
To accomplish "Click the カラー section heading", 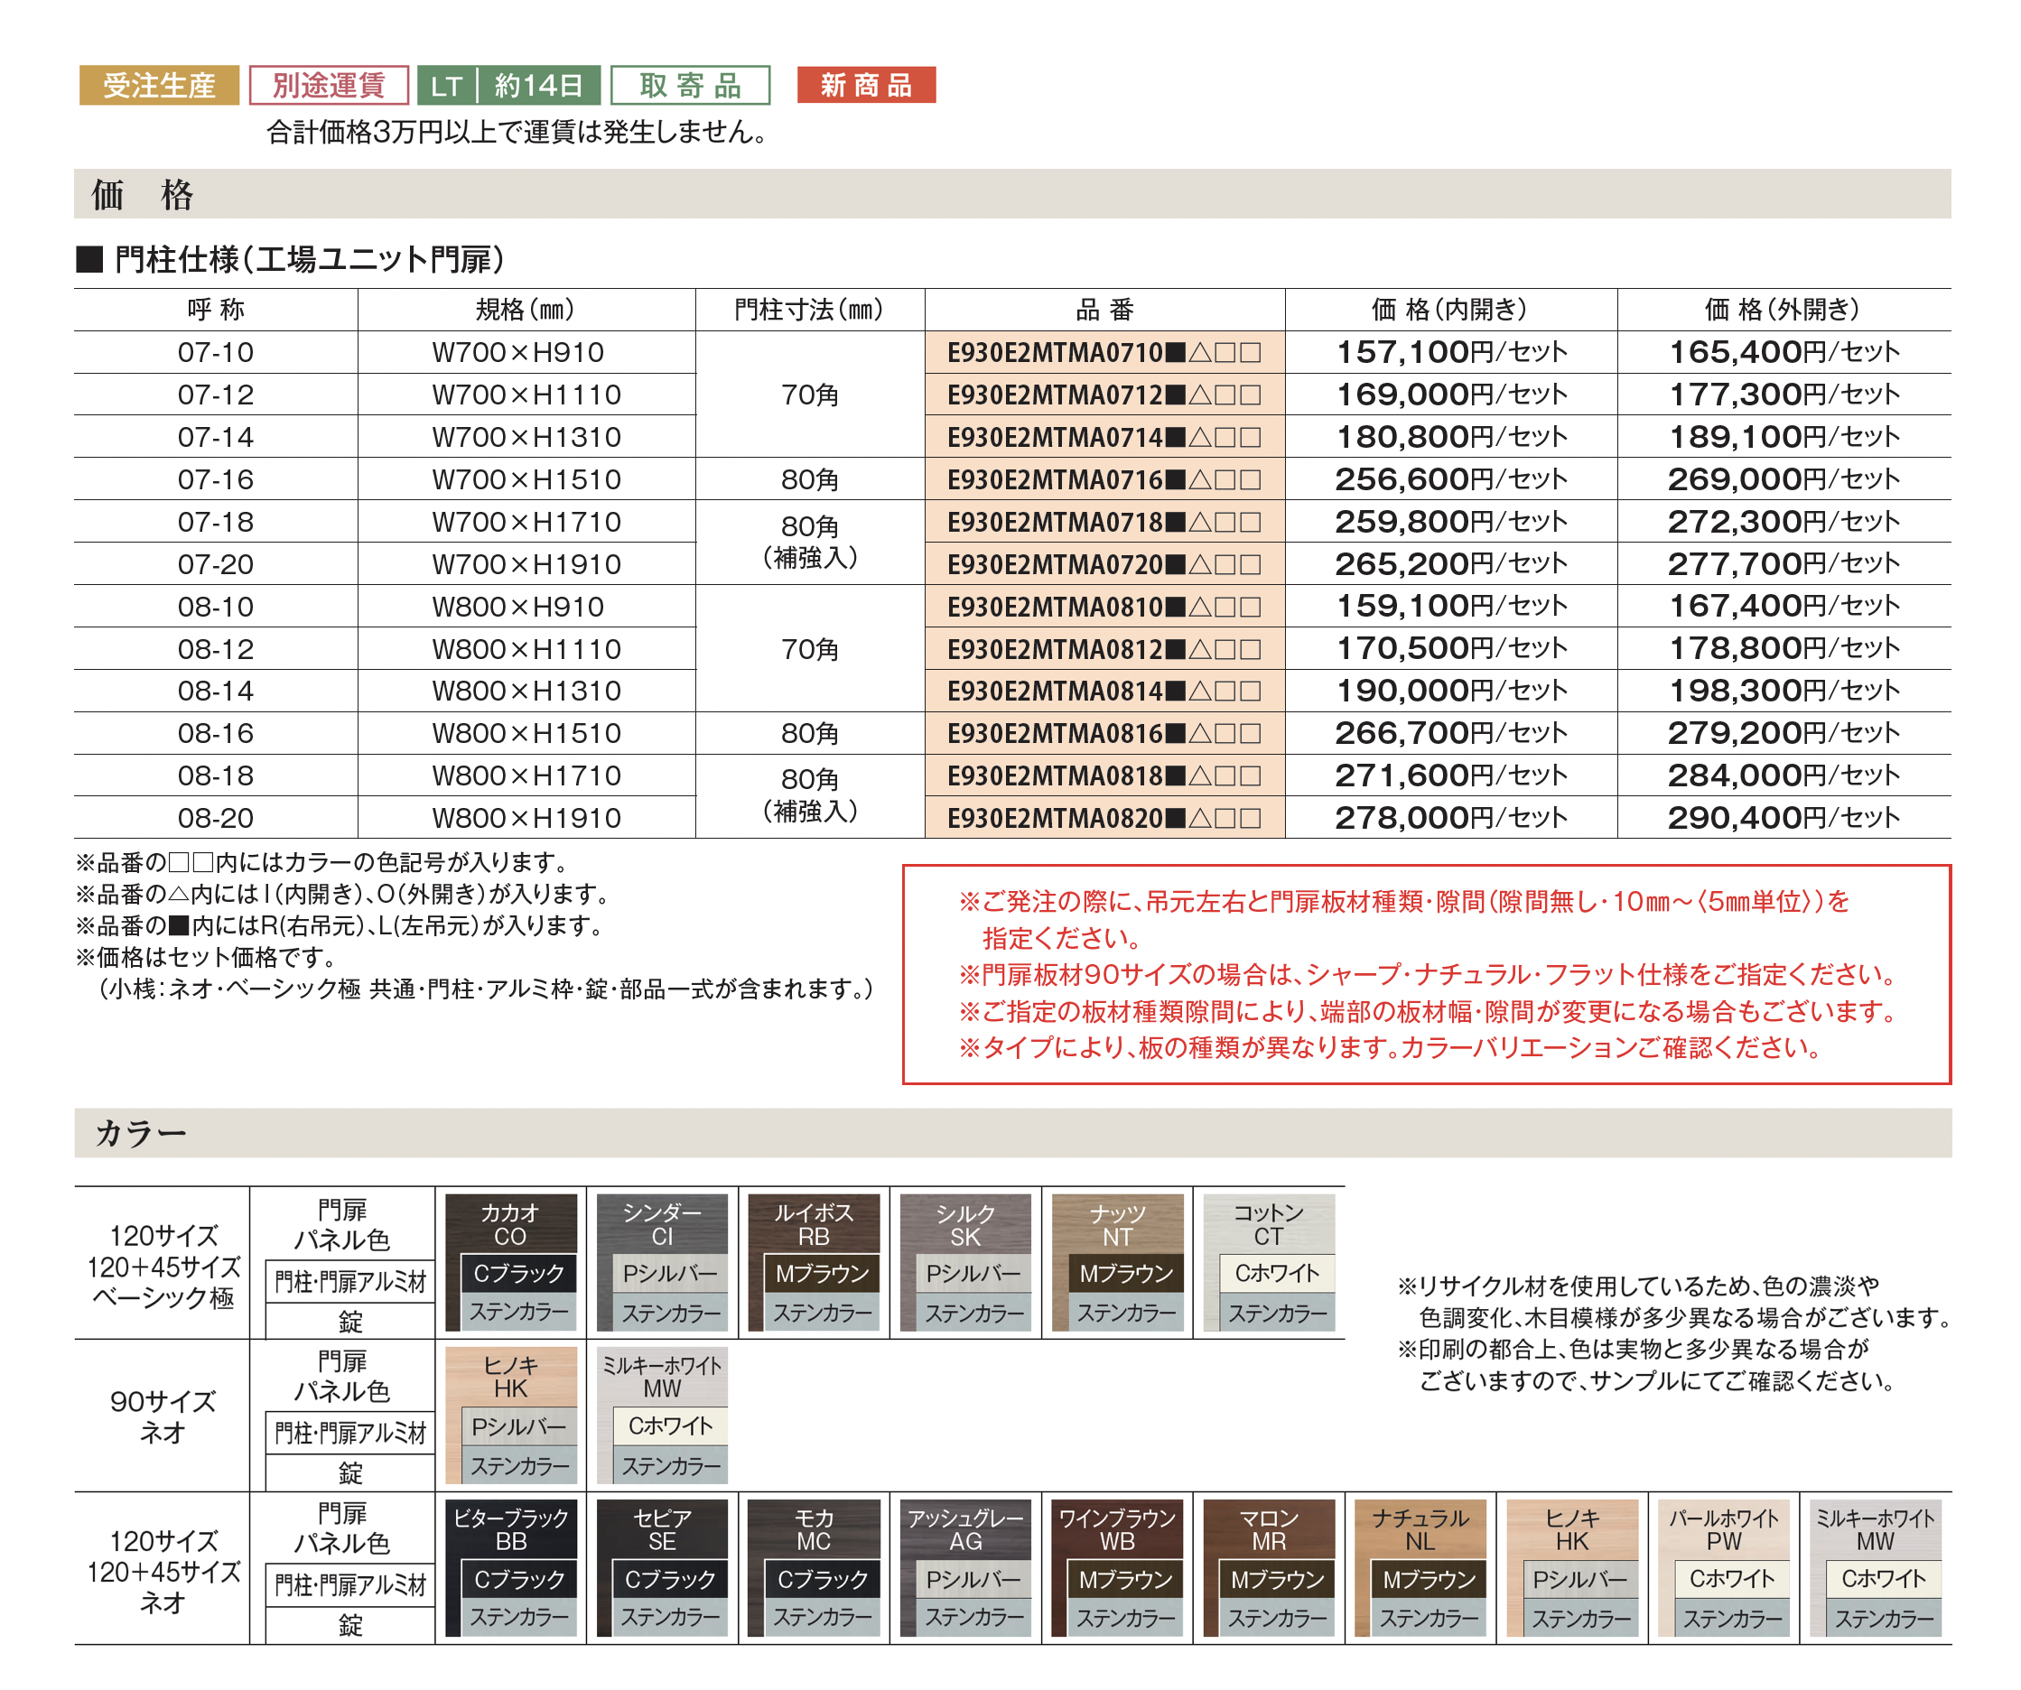I will click(x=141, y=1133).
